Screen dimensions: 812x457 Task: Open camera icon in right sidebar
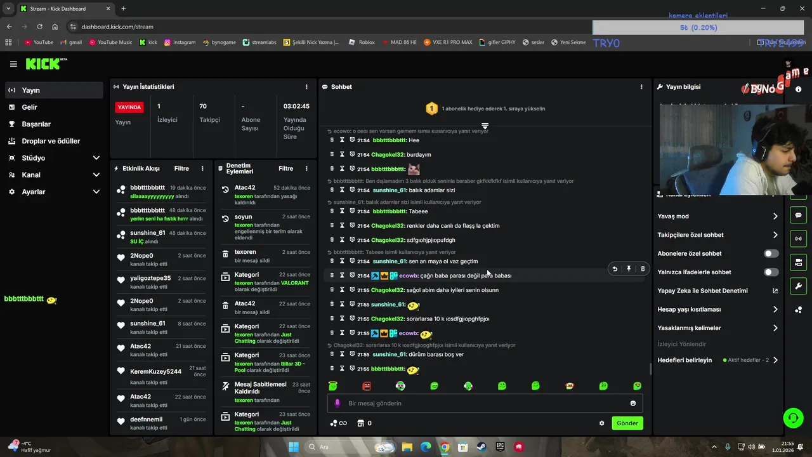tap(798, 262)
